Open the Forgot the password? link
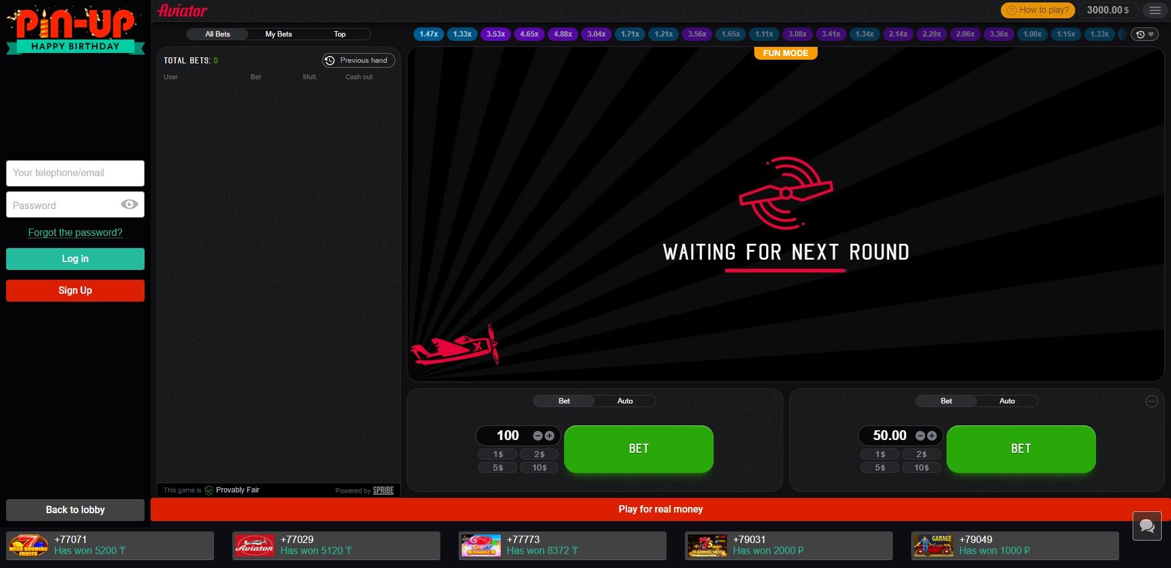Viewport: 1171px width, 568px height. [75, 232]
